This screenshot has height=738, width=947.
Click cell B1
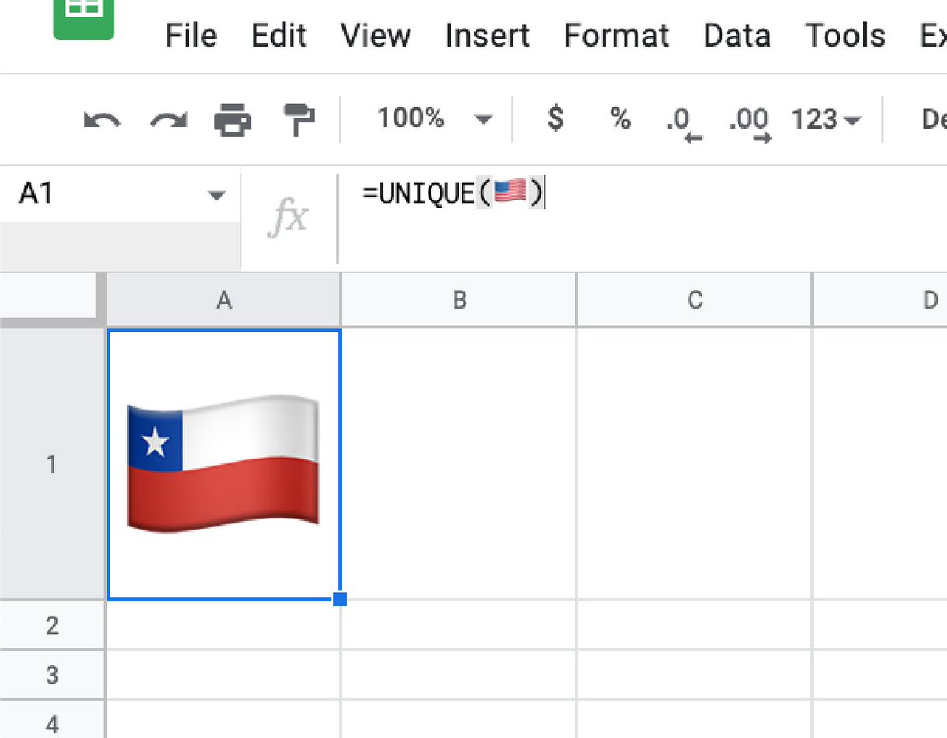459,464
